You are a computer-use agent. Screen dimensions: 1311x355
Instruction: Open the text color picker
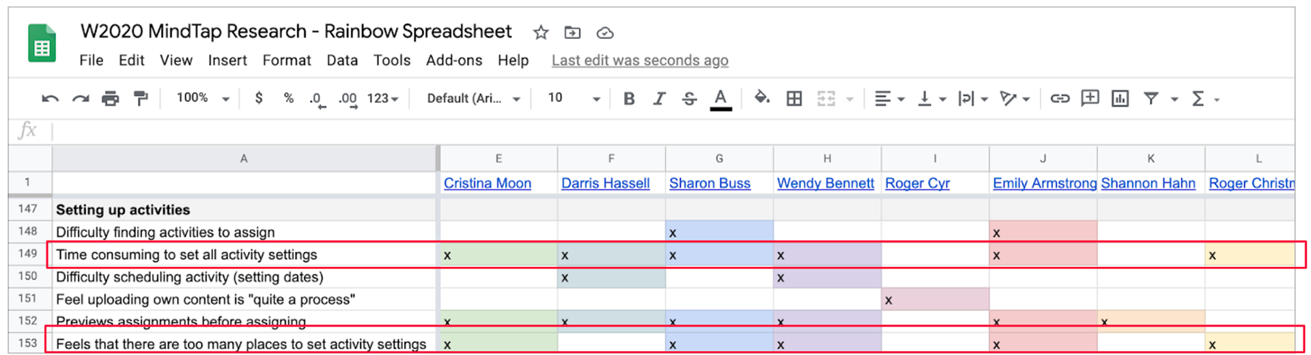point(720,99)
